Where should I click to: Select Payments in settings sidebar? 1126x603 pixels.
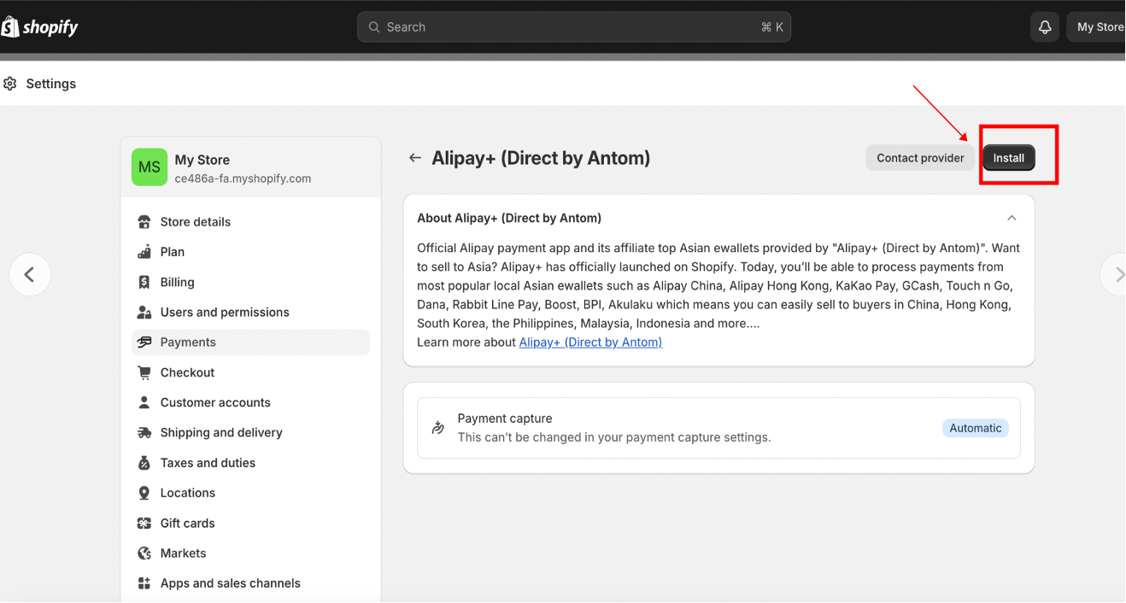tap(188, 342)
